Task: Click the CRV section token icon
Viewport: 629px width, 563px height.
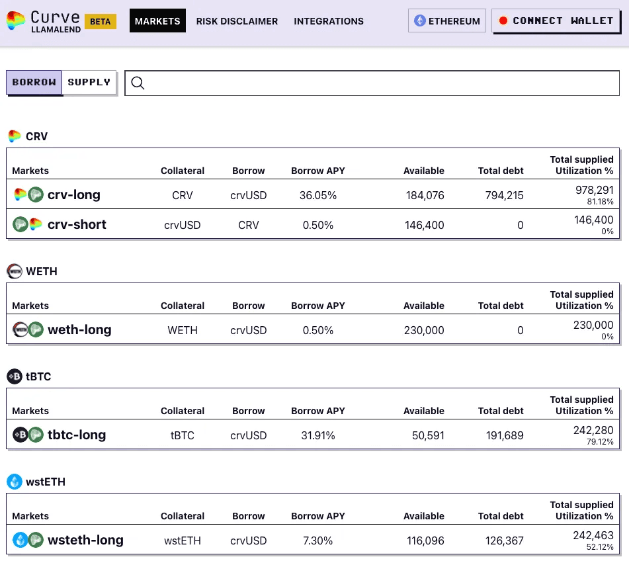Action: pyautogui.click(x=15, y=136)
